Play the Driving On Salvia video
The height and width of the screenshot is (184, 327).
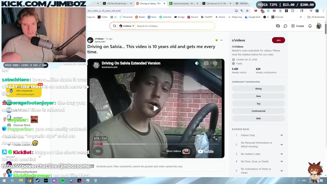(x=156, y=108)
